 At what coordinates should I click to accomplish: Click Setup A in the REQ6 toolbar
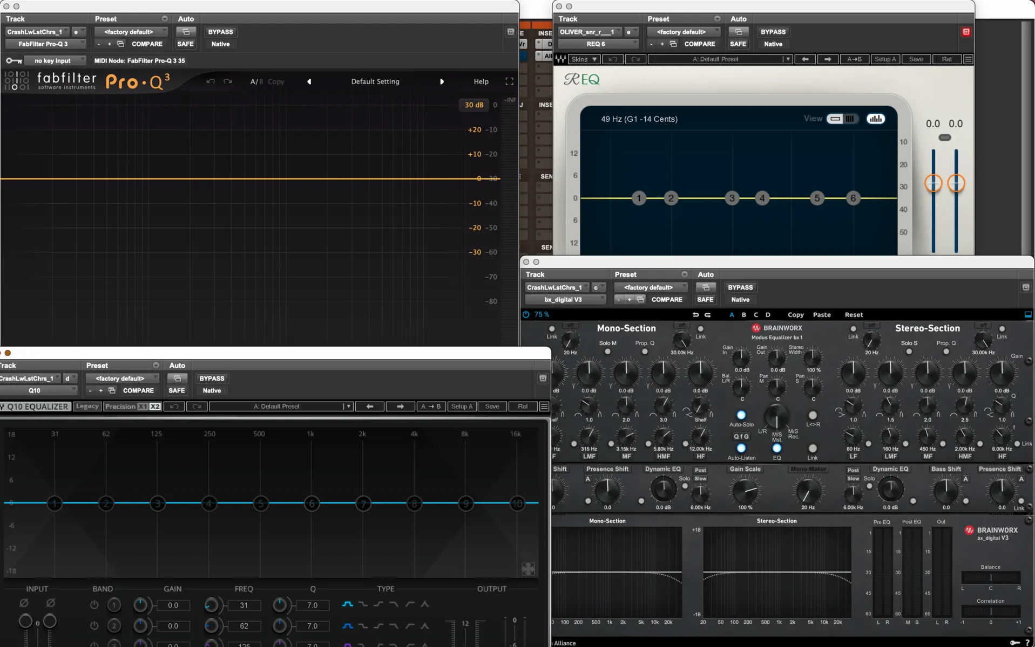(x=885, y=59)
